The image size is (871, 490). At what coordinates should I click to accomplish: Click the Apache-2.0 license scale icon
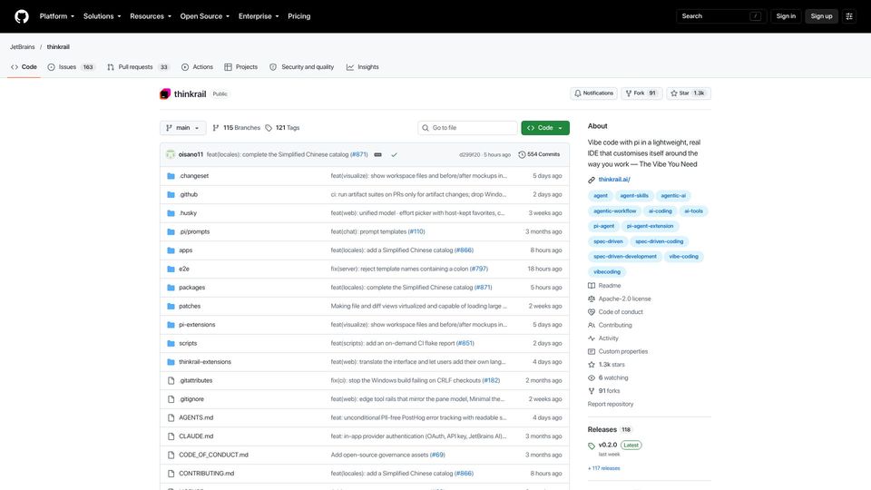591,299
